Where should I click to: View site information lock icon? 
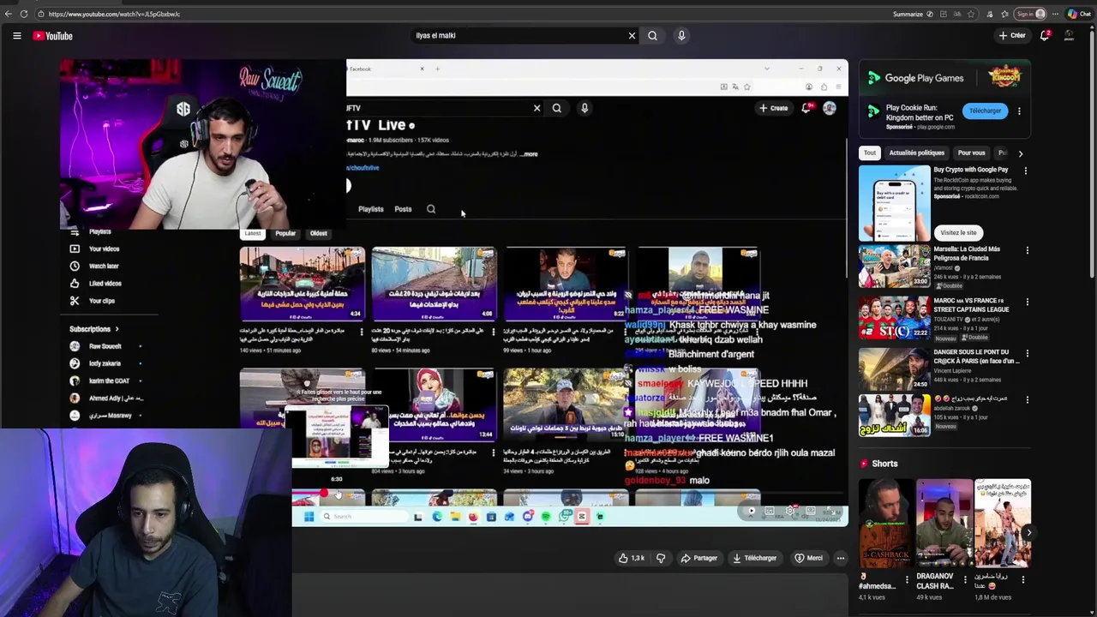(40, 14)
